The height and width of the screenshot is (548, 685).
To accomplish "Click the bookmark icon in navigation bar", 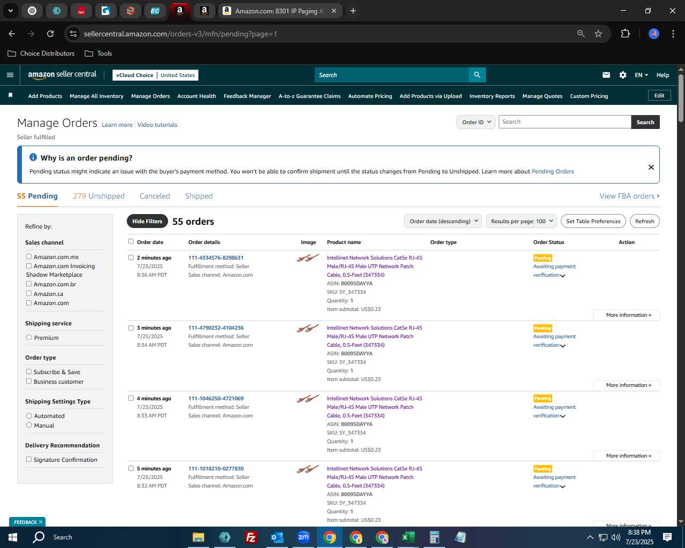I will click(x=10, y=96).
